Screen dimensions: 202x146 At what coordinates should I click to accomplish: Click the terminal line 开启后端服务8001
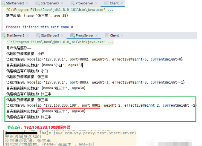point(25,137)
